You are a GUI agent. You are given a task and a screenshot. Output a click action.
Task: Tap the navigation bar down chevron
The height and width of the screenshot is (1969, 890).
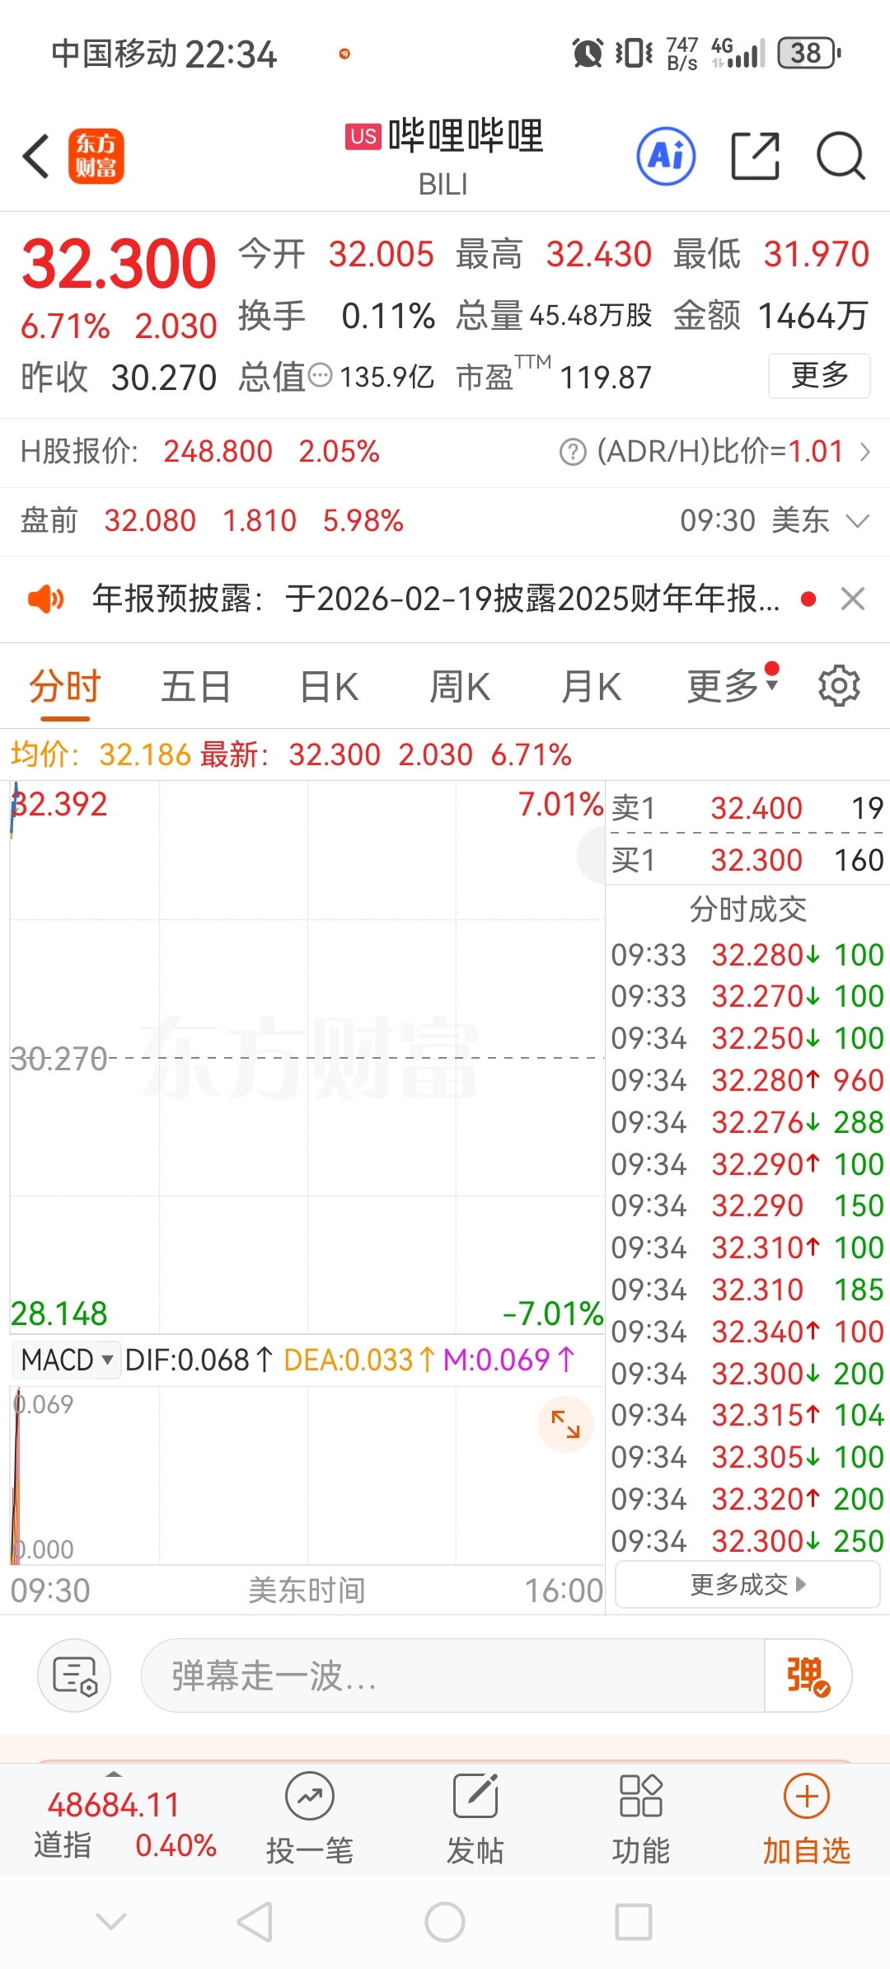pyautogui.click(x=111, y=1922)
